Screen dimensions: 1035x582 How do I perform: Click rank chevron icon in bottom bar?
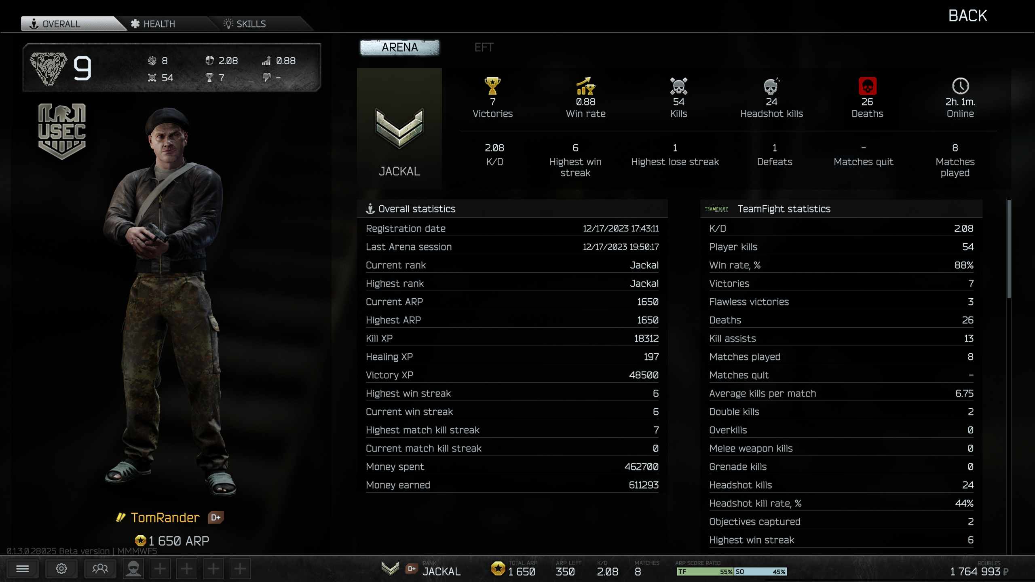[x=390, y=569]
